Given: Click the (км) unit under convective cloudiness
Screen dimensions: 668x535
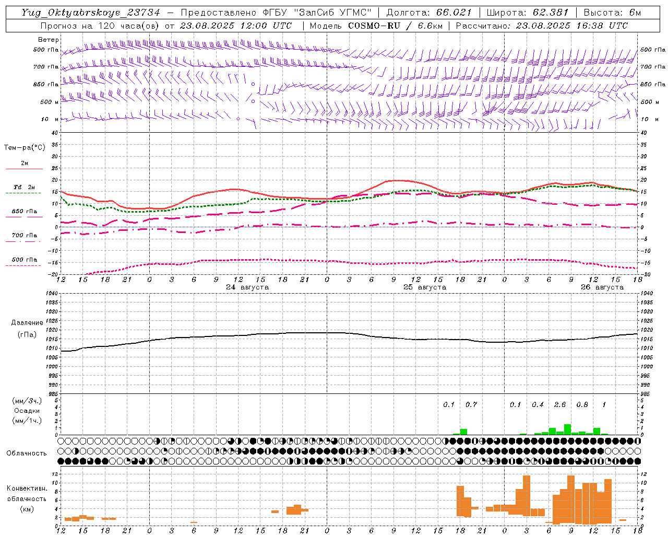Looking at the screenshot, I should [x=27, y=509].
